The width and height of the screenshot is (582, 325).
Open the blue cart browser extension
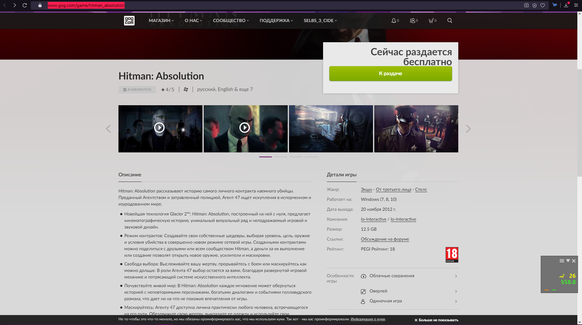[x=555, y=5]
